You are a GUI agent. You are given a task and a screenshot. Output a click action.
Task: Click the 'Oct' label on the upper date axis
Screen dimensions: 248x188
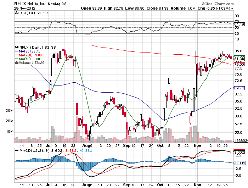pos(160,145)
